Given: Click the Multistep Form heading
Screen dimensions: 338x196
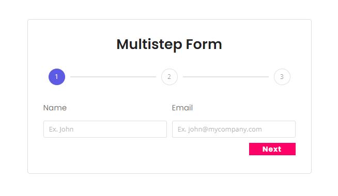Looking at the screenshot, I should click(169, 44).
